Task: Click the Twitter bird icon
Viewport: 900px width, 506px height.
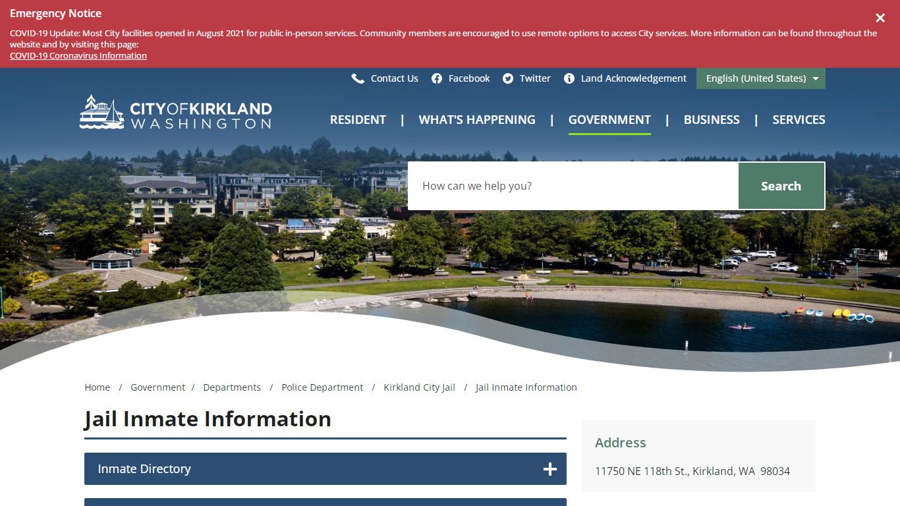Action: click(x=508, y=78)
